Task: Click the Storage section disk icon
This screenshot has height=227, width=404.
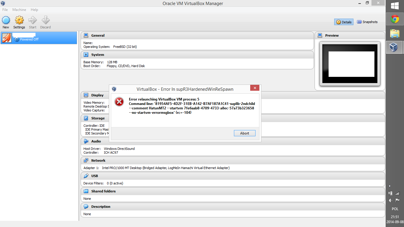Action: pyautogui.click(x=86, y=118)
